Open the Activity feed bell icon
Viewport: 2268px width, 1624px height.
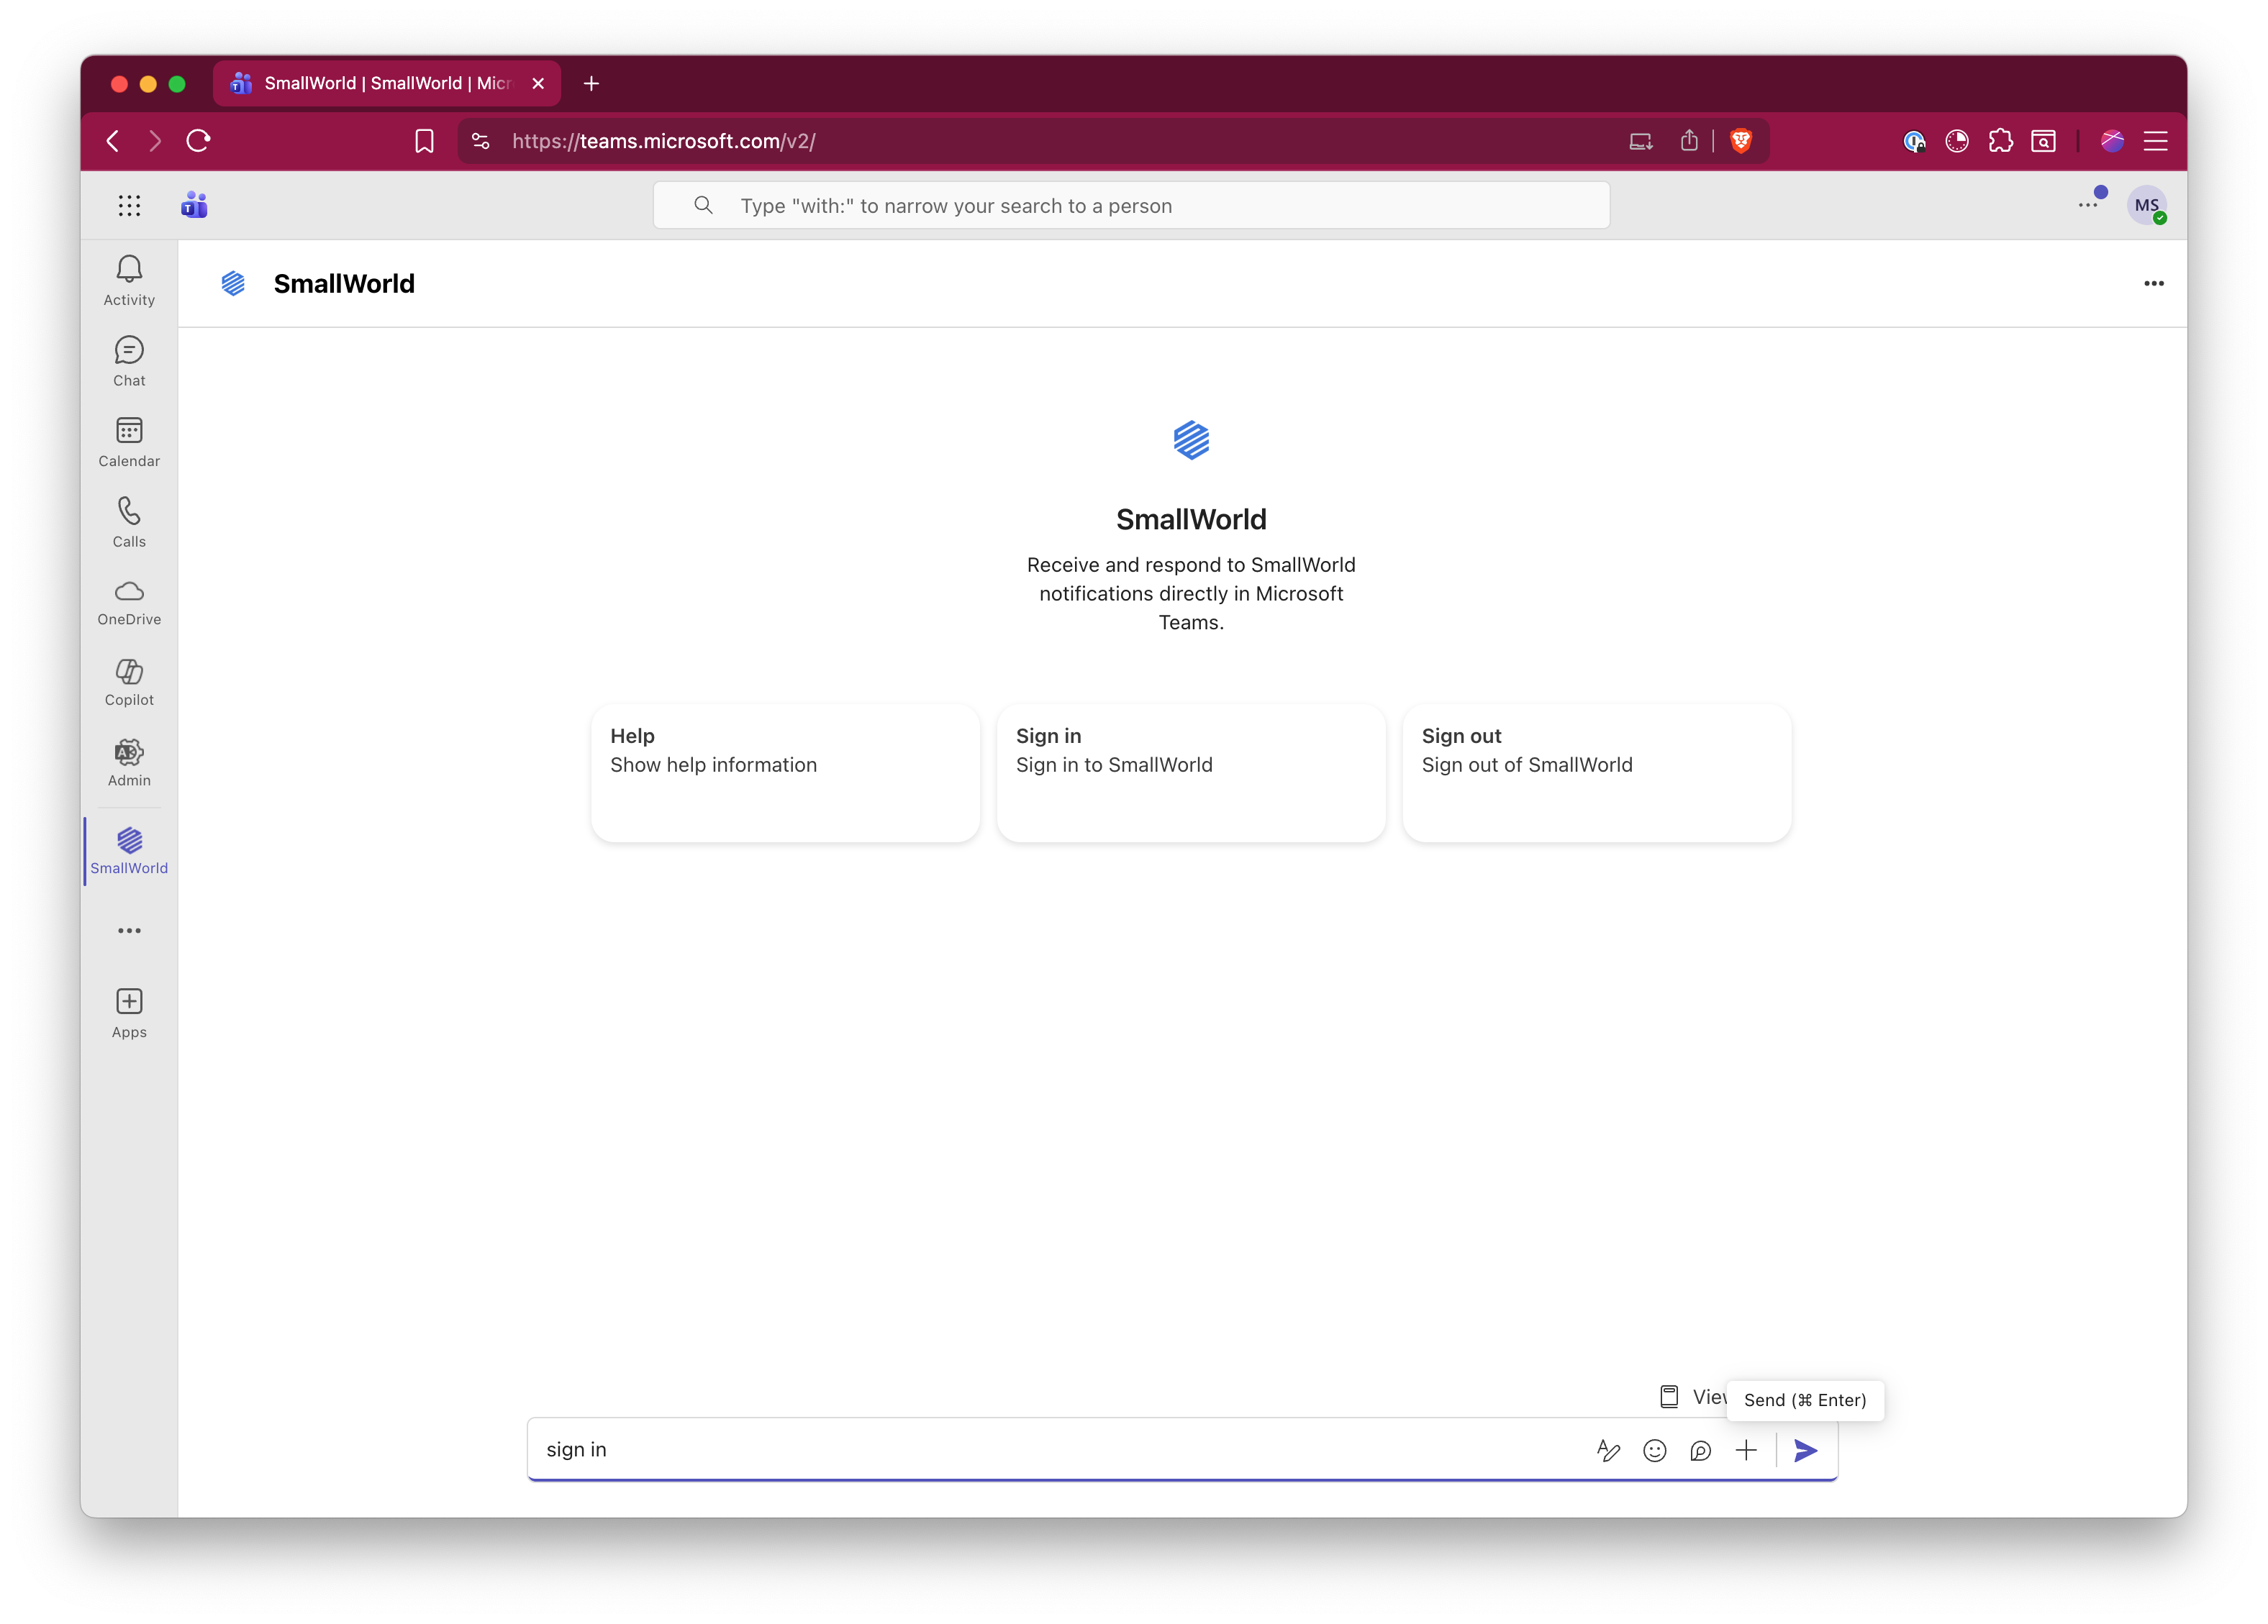pos(129,280)
